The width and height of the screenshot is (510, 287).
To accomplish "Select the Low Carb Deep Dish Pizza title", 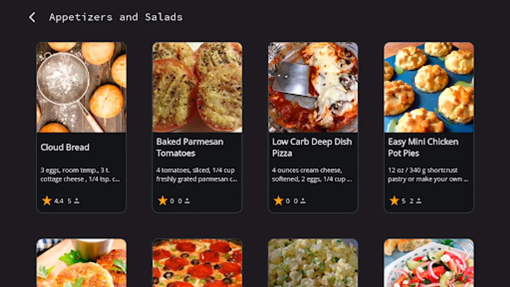I will [312, 147].
